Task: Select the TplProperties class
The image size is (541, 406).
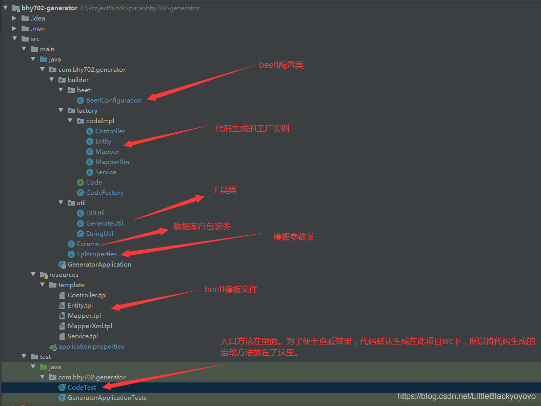Action: [96, 254]
